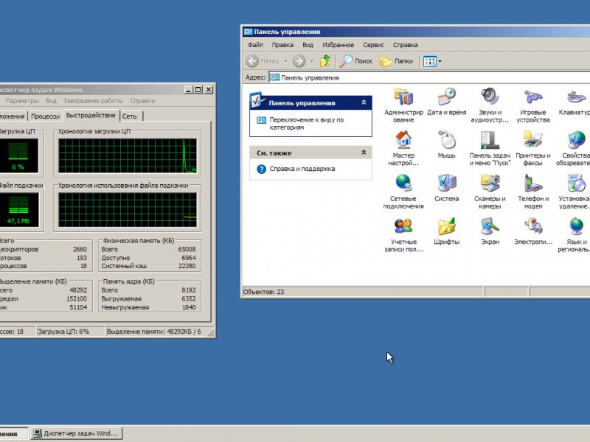The height and width of the screenshot is (442, 590).
Task: Open the Шрифты folder icon
Action: (x=447, y=227)
